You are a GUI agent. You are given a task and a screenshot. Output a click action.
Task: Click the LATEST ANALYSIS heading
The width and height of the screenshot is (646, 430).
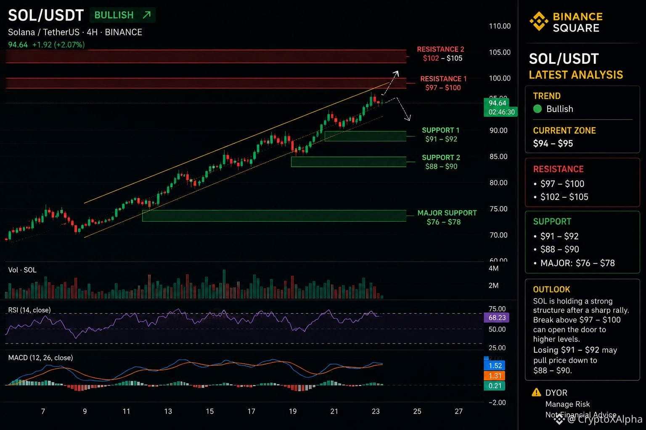click(576, 75)
